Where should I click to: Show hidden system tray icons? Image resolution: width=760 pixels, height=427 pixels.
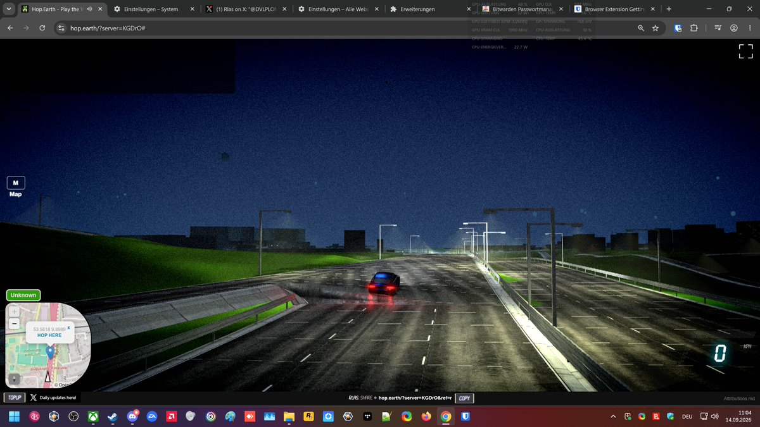[x=612, y=417]
